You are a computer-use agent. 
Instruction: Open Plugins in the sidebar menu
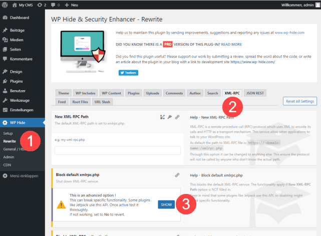click(23, 81)
